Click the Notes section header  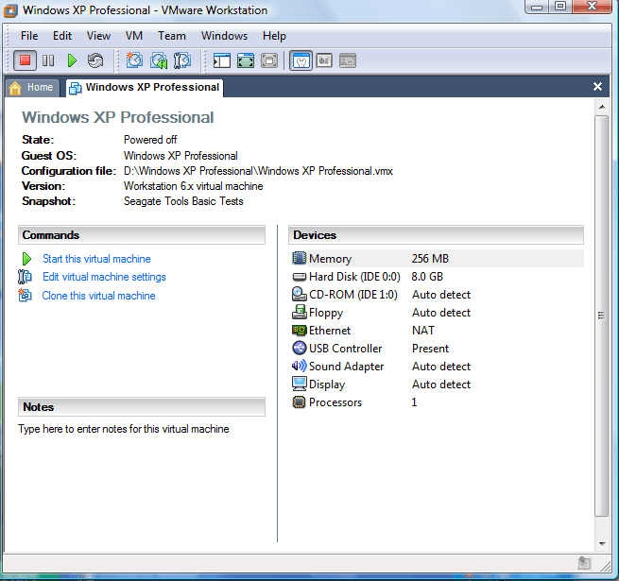142,407
